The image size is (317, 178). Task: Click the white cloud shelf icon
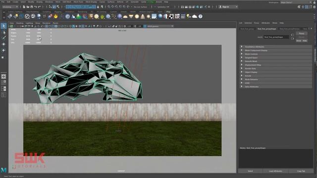195,16
